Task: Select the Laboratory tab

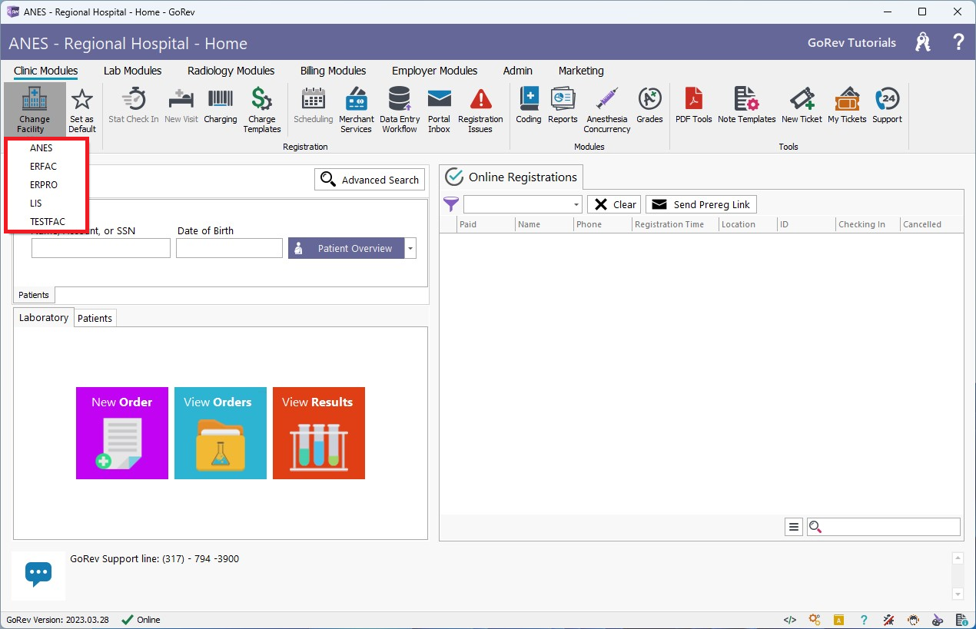Action: coord(44,317)
